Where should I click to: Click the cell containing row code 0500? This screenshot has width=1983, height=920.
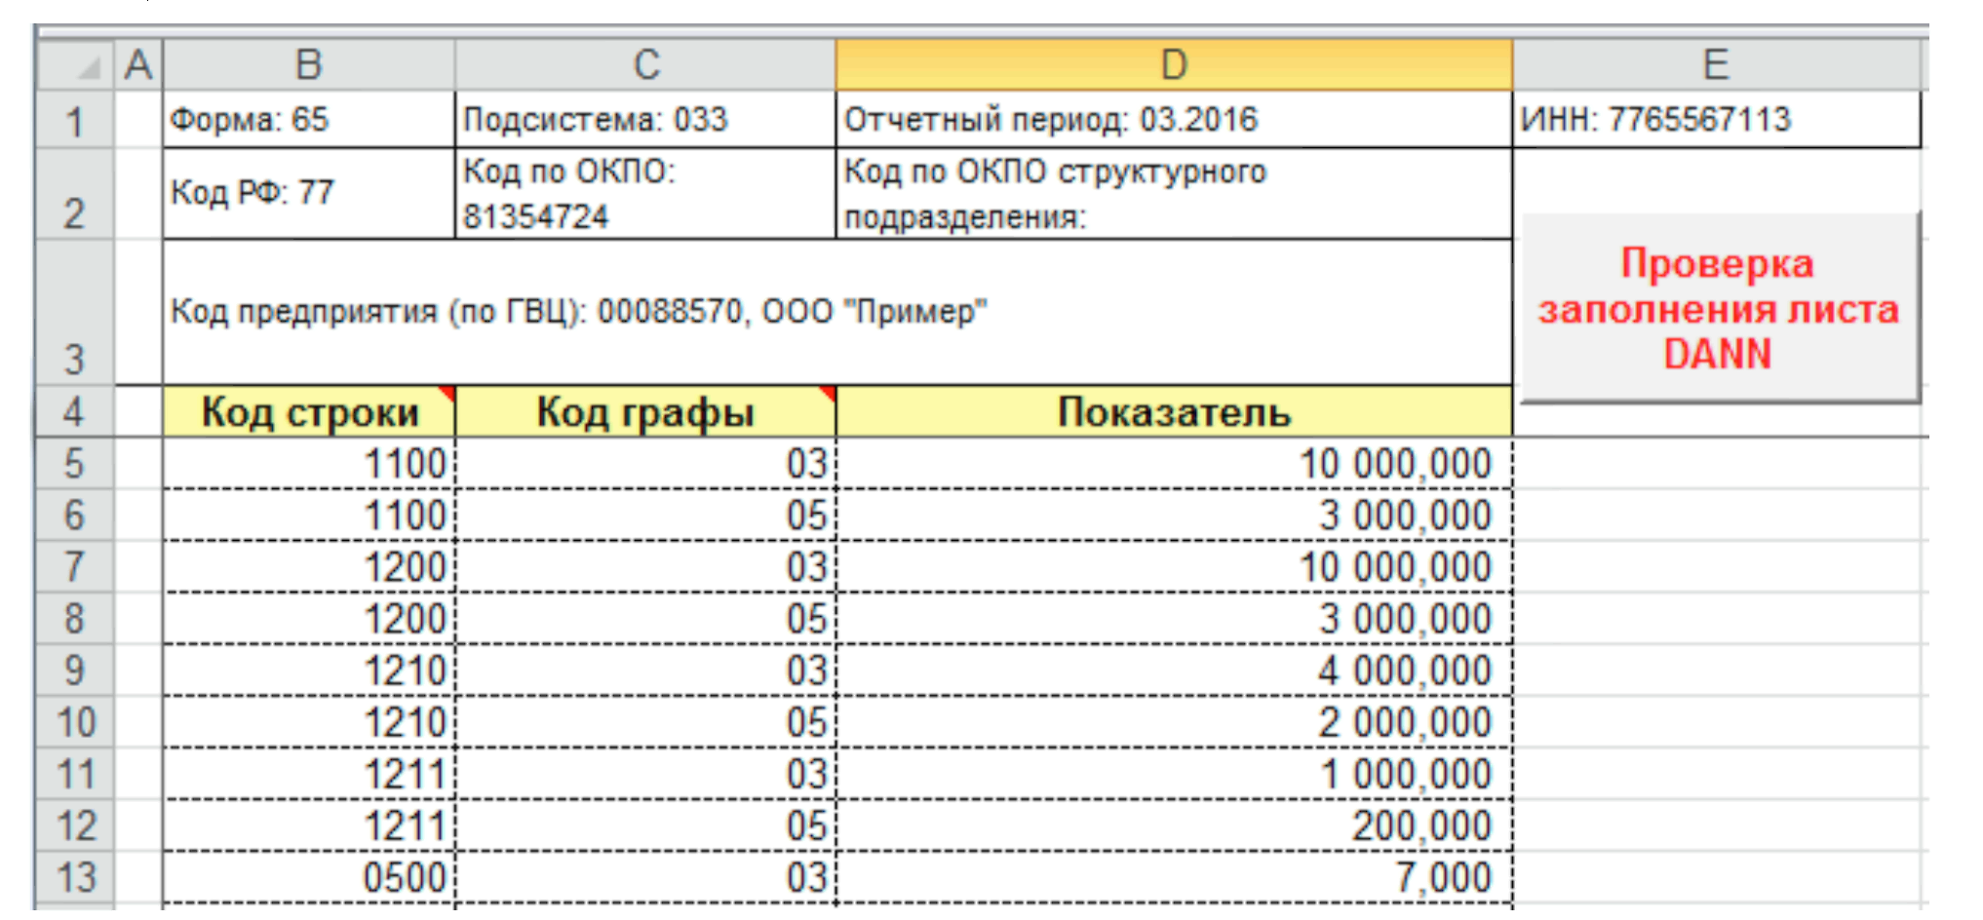coord(308,877)
